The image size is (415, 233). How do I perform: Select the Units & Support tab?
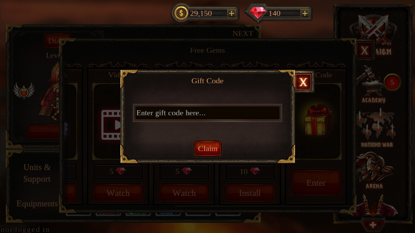tap(37, 173)
